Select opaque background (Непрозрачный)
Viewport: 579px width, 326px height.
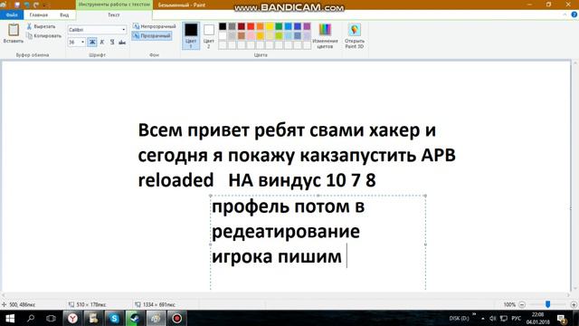(x=155, y=26)
